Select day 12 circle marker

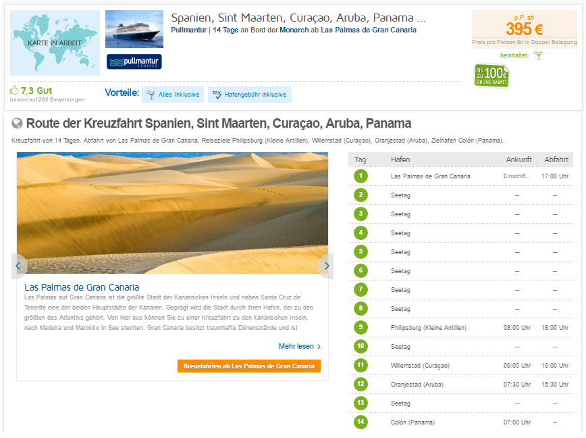click(x=361, y=384)
